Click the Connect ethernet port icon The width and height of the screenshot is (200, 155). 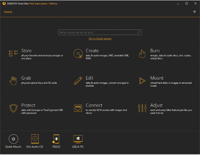pyautogui.click(x=78, y=108)
